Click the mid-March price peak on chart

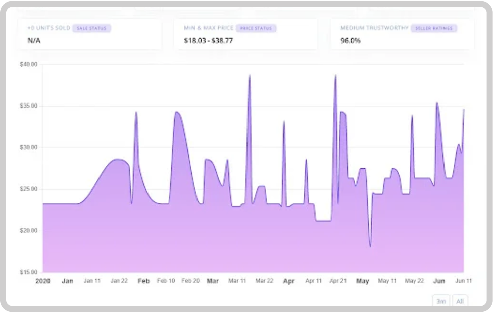249,76
